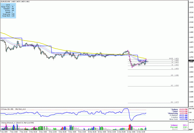Click the Tokyo 01:55 PM clock entry

pyautogui.click(x=179, y=111)
